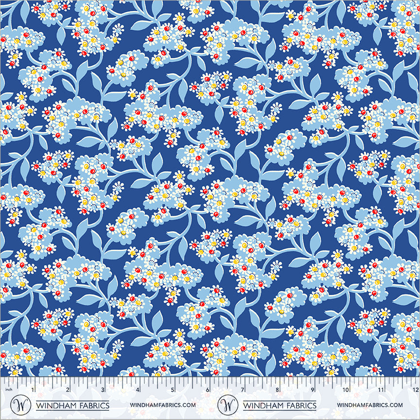This screenshot has height=420, width=420.
Task: Click the 6 inch ruler mark
Action: click(208, 389)
